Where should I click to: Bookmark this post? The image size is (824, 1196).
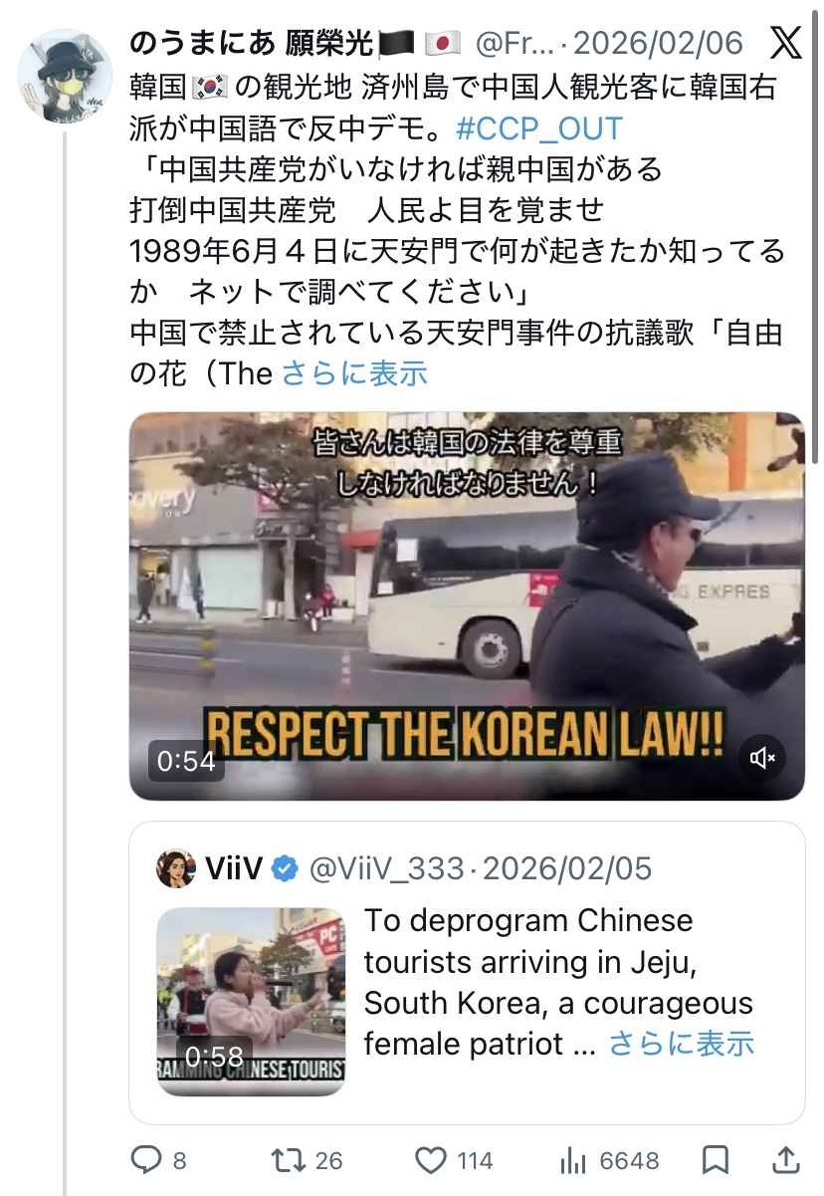click(714, 1160)
